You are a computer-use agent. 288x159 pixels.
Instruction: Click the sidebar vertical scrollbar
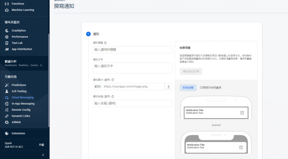coord(49,80)
